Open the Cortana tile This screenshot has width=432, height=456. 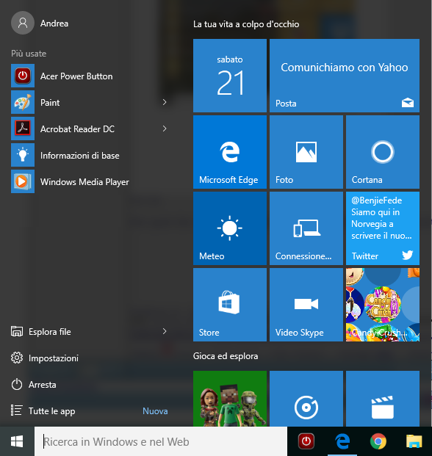[x=383, y=152]
